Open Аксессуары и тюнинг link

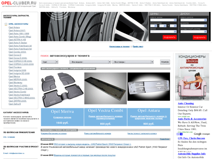[120, 47]
